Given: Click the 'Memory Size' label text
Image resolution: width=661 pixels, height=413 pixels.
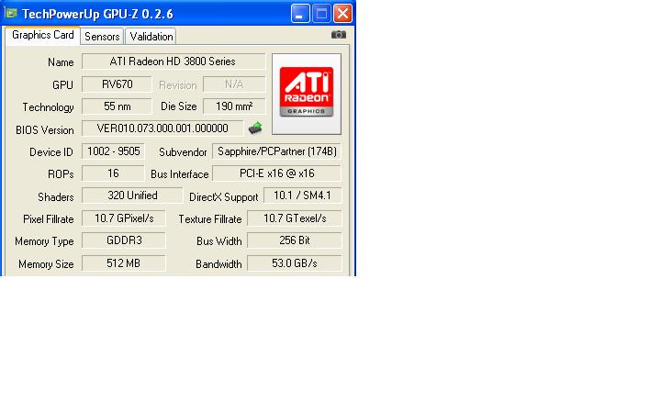Looking at the screenshot, I should 46,264.
